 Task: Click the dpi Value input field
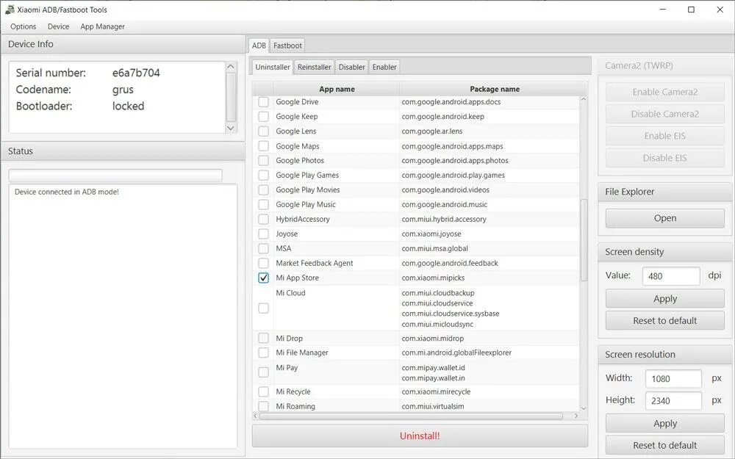[x=671, y=276]
